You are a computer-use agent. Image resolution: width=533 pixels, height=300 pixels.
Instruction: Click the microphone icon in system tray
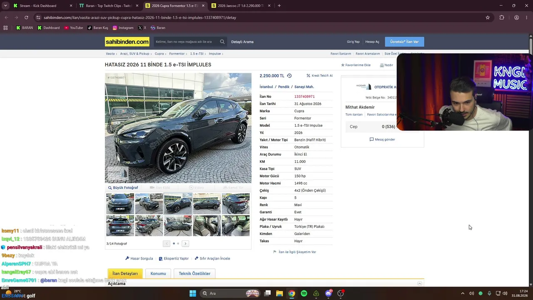click(489, 293)
